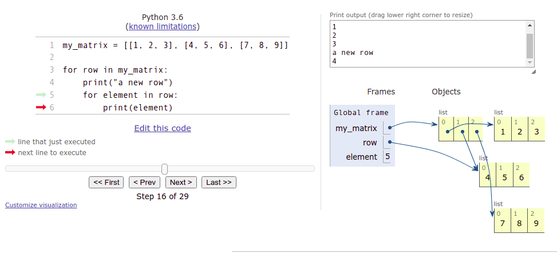The image size is (557, 253).
Task: Click the execution step slider handle
Action: 165,169
